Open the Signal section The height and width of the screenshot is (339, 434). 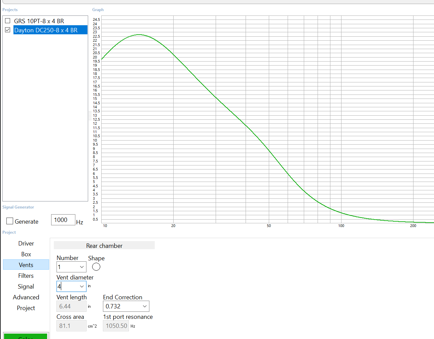tap(26, 286)
